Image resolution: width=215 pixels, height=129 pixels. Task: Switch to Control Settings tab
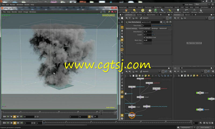point(144,28)
